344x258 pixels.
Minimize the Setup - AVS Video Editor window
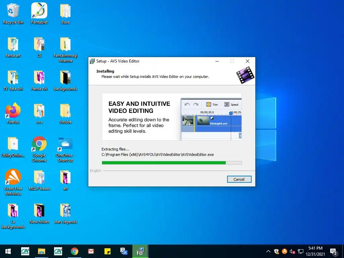(217, 61)
